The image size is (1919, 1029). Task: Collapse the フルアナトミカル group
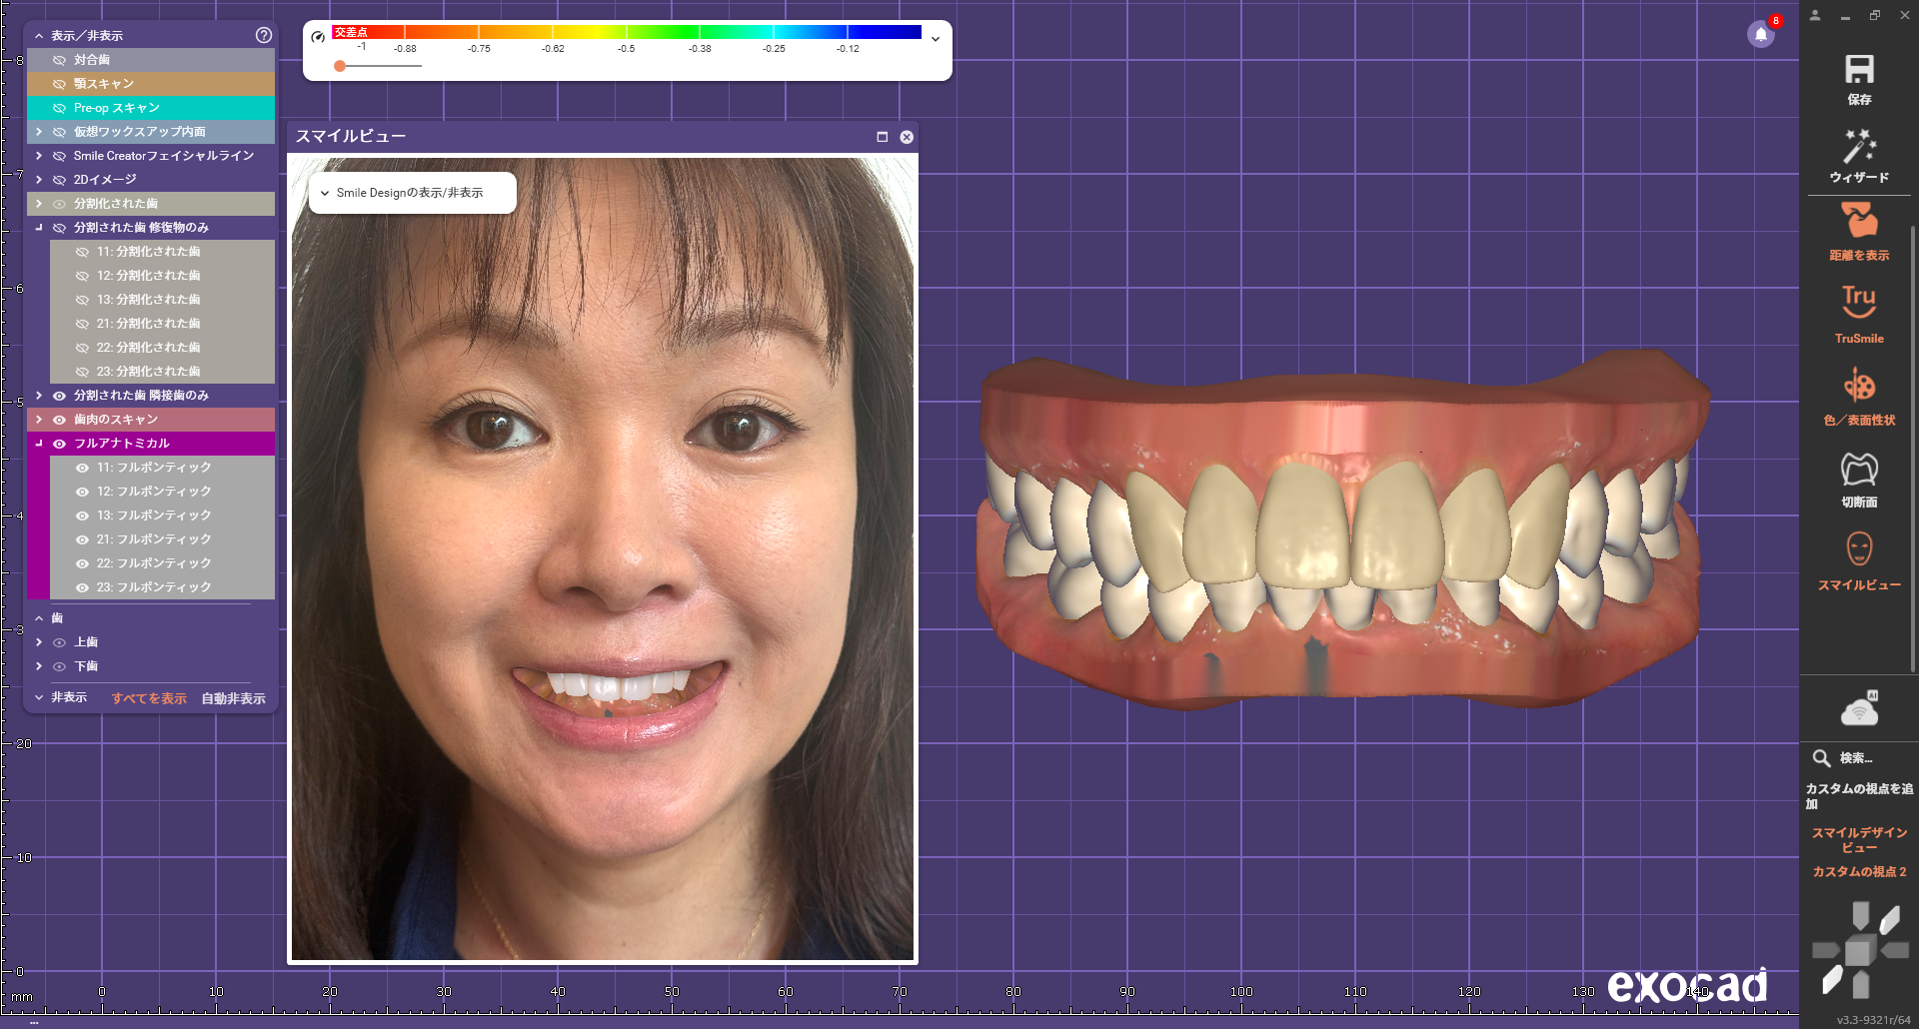pyautogui.click(x=39, y=444)
